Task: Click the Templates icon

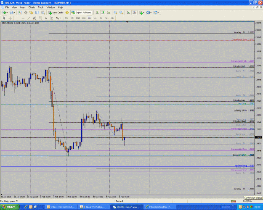Action: tap(155, 13)
